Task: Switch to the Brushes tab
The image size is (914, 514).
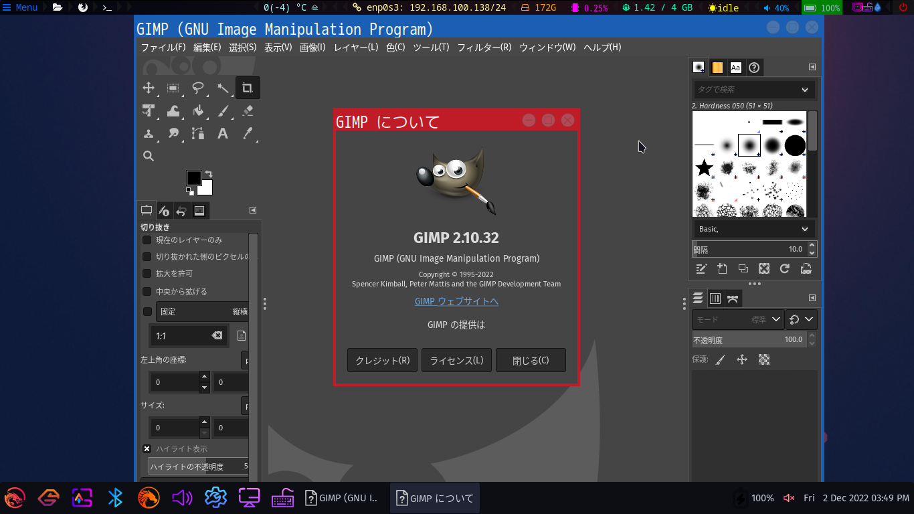Action: pos(699,67)
